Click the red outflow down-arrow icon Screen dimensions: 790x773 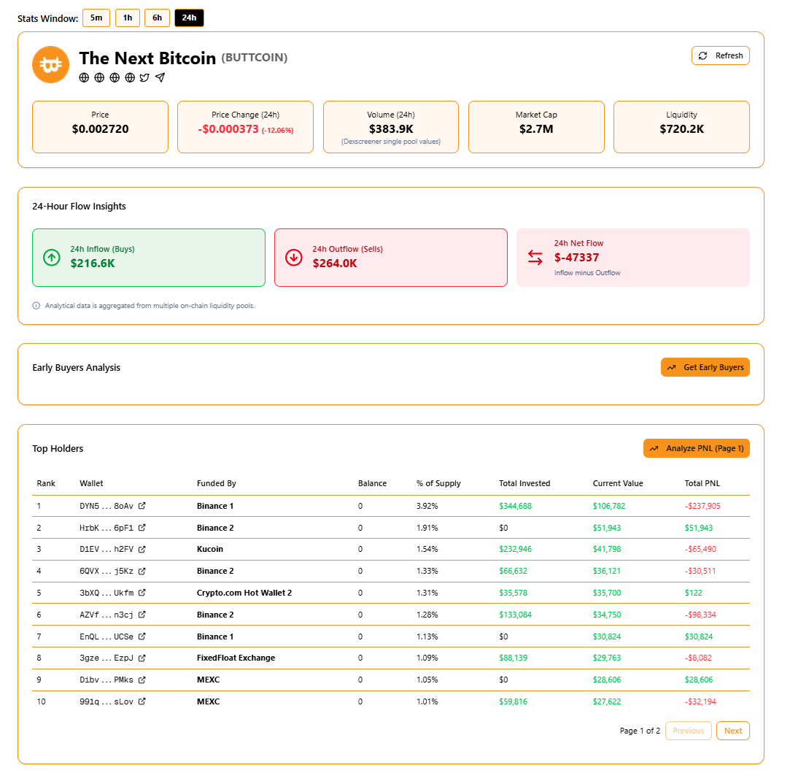point(294,258)
